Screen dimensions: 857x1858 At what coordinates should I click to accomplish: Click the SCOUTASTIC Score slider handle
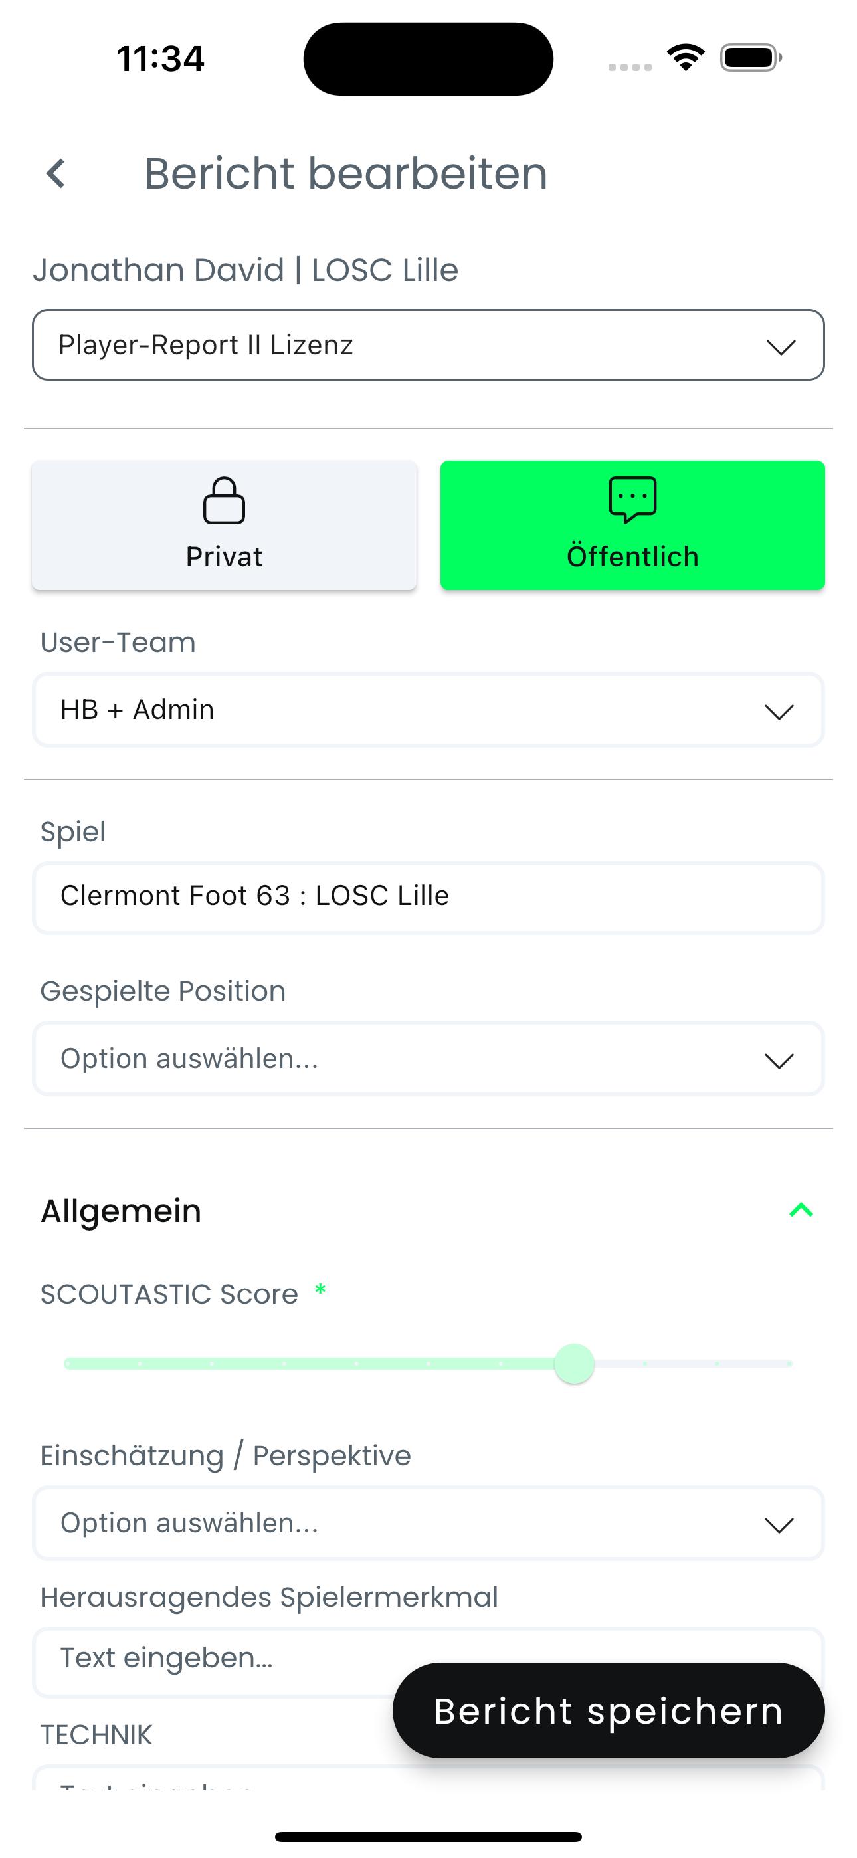[x=574, y=1363]
